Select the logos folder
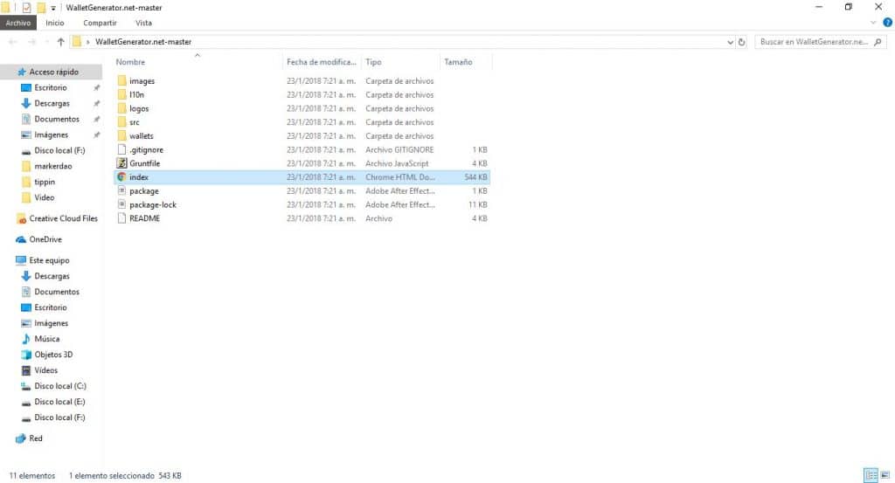This screenshot has height=483, width=895. pos(139,108)
